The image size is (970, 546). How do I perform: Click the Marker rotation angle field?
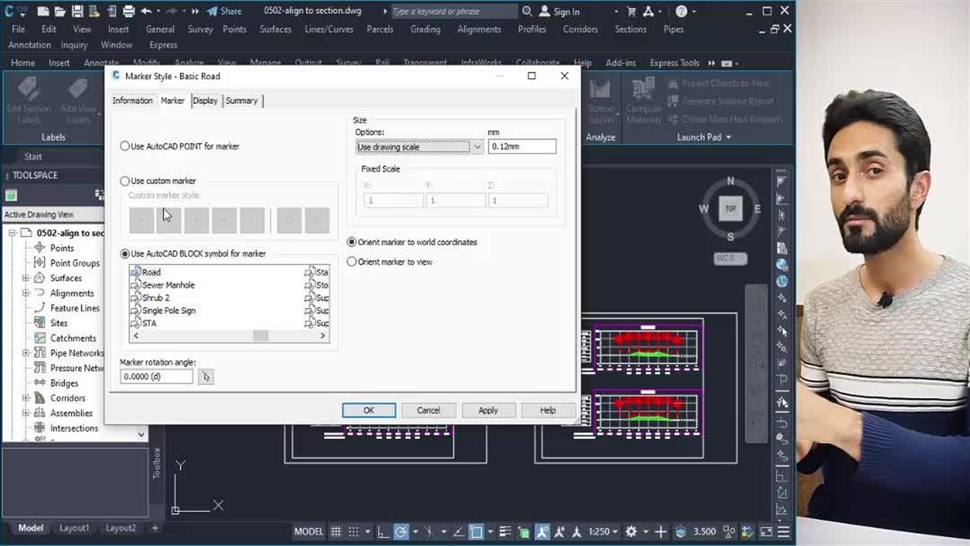click(x=156, y=377)
